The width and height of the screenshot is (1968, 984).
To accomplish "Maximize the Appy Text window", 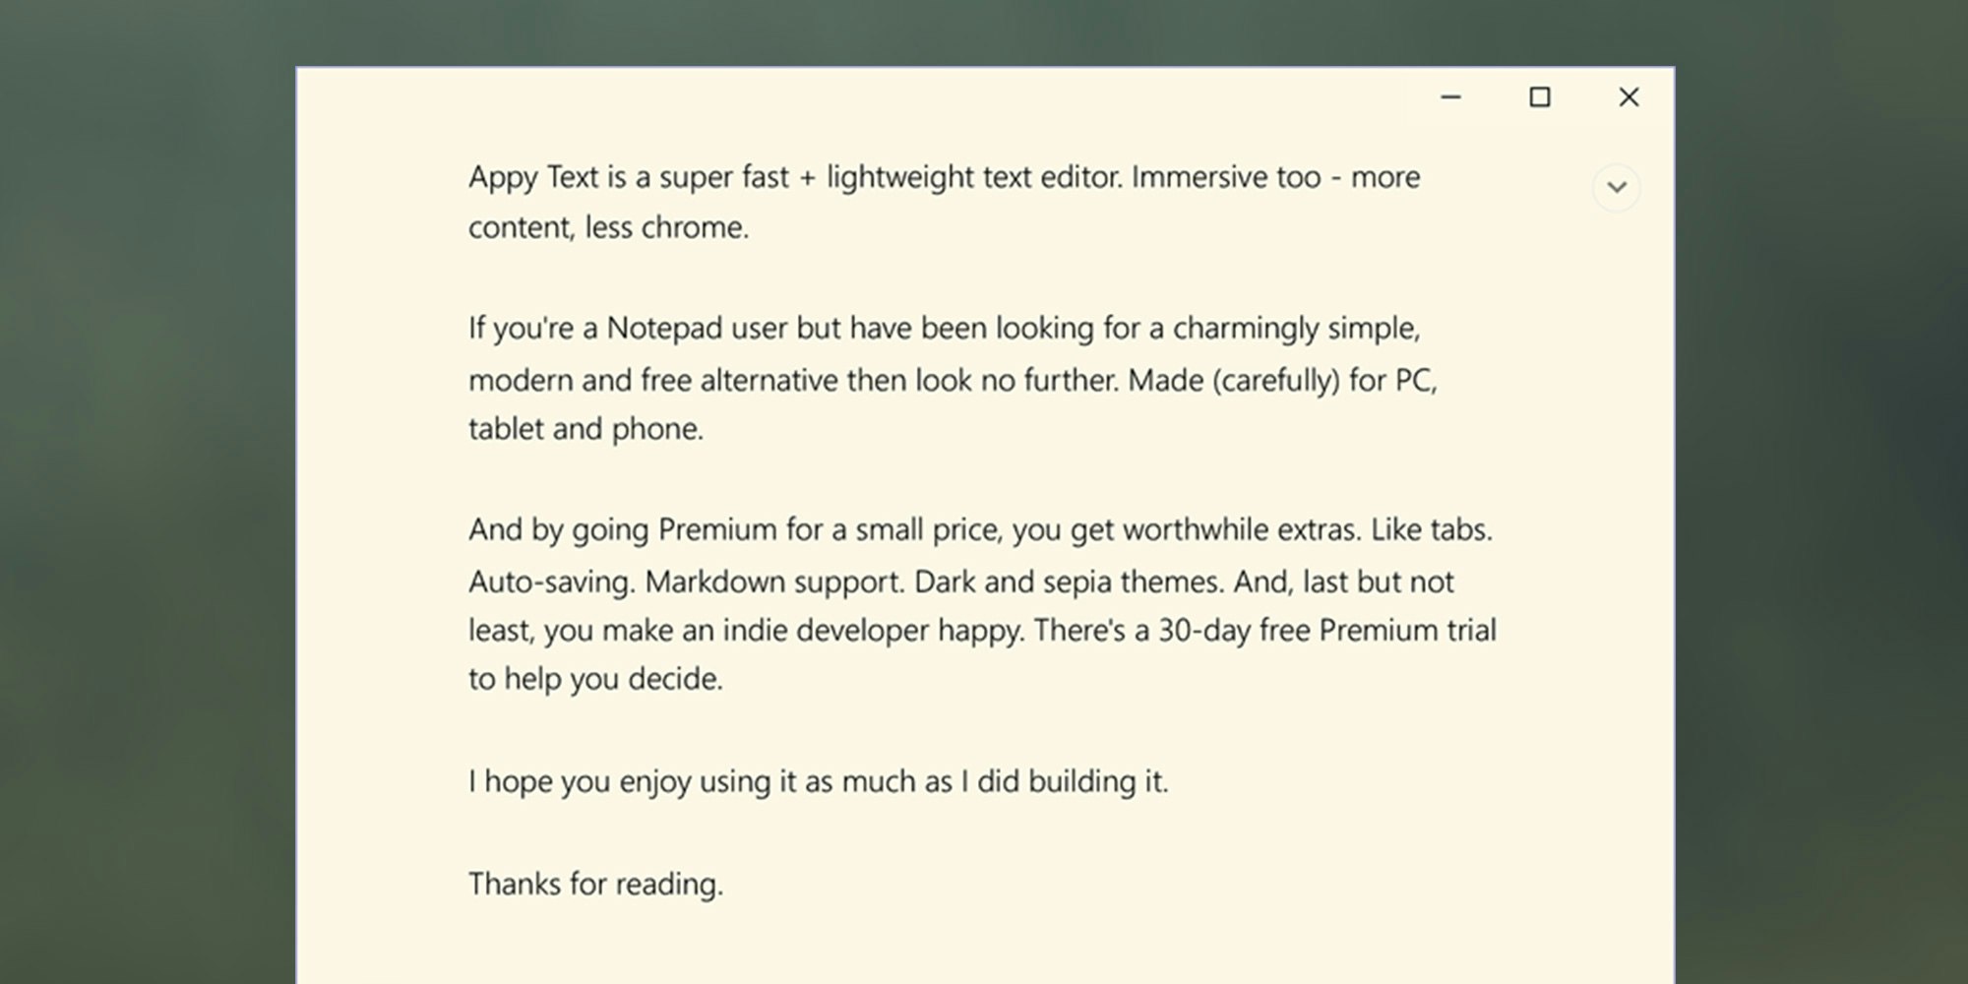I will coord(1540,97).
